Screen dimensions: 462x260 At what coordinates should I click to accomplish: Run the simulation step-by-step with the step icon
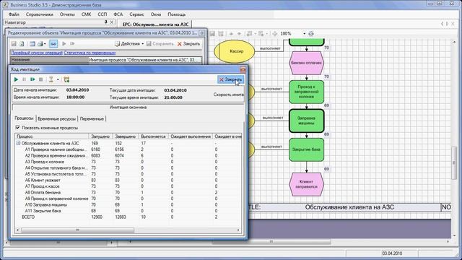[x=32, y=79]
